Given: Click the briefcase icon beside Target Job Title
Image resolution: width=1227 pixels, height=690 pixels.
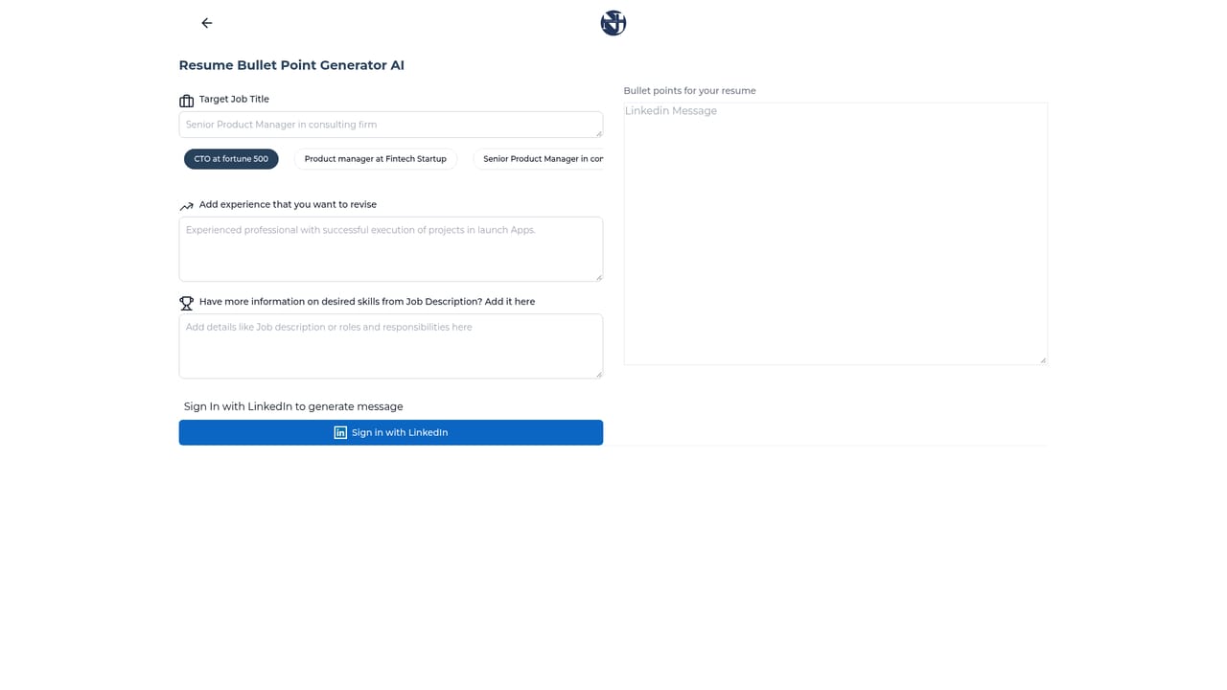Looking at the screenshot, I should 187,101.
